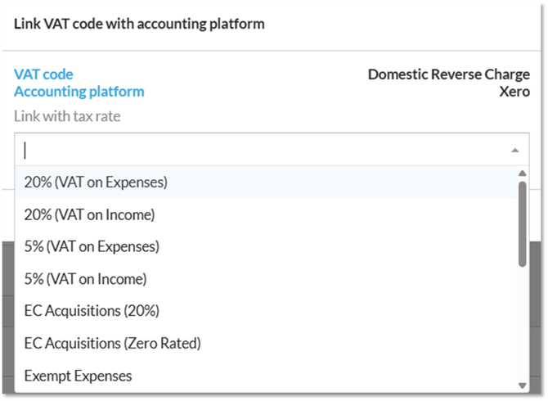
Task: Click the Link VAT code dialog title
Action: click(x=139, y=24)
